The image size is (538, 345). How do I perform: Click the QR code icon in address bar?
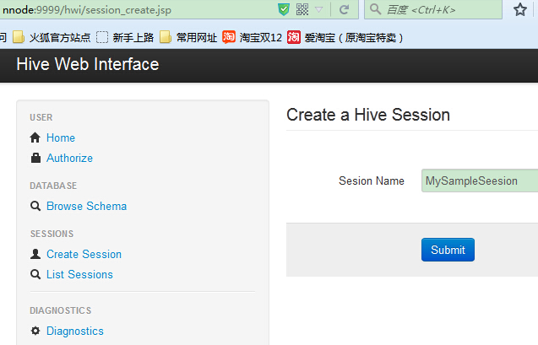click(302, 9)
